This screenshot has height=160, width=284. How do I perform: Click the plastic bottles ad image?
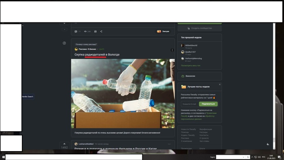pyautogui.click(x=123, y=93)
